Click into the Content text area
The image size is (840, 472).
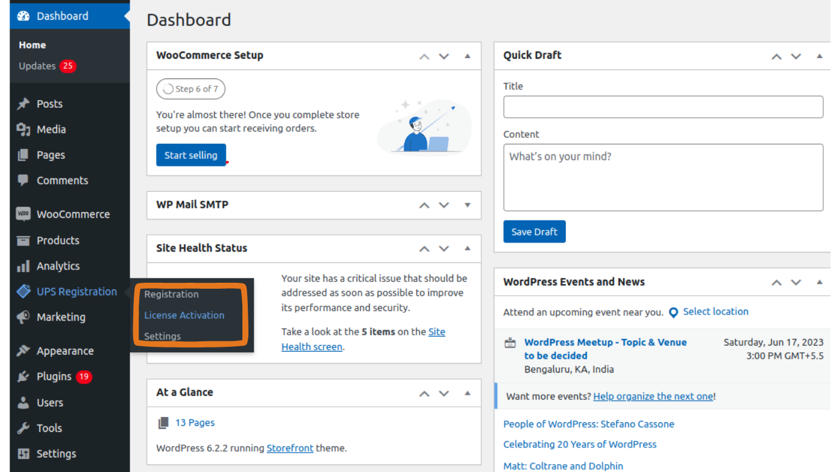point(663,177)
